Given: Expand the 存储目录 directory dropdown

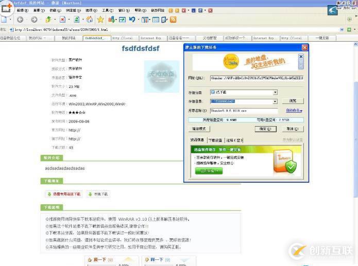Looking at the screenshot, I should point(275,101).
